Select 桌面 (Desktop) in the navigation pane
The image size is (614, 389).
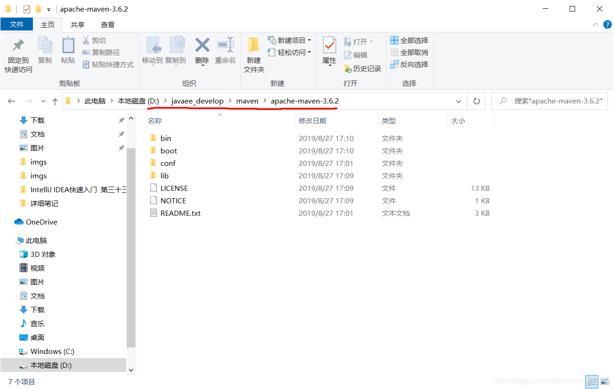(37, 337)
